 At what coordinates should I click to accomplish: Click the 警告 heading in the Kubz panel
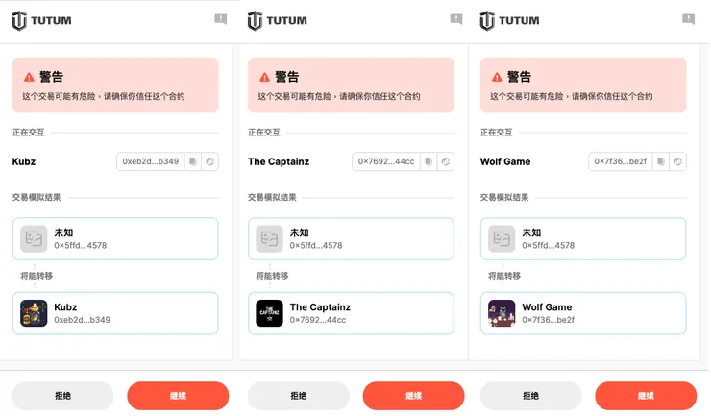[51, 77]
